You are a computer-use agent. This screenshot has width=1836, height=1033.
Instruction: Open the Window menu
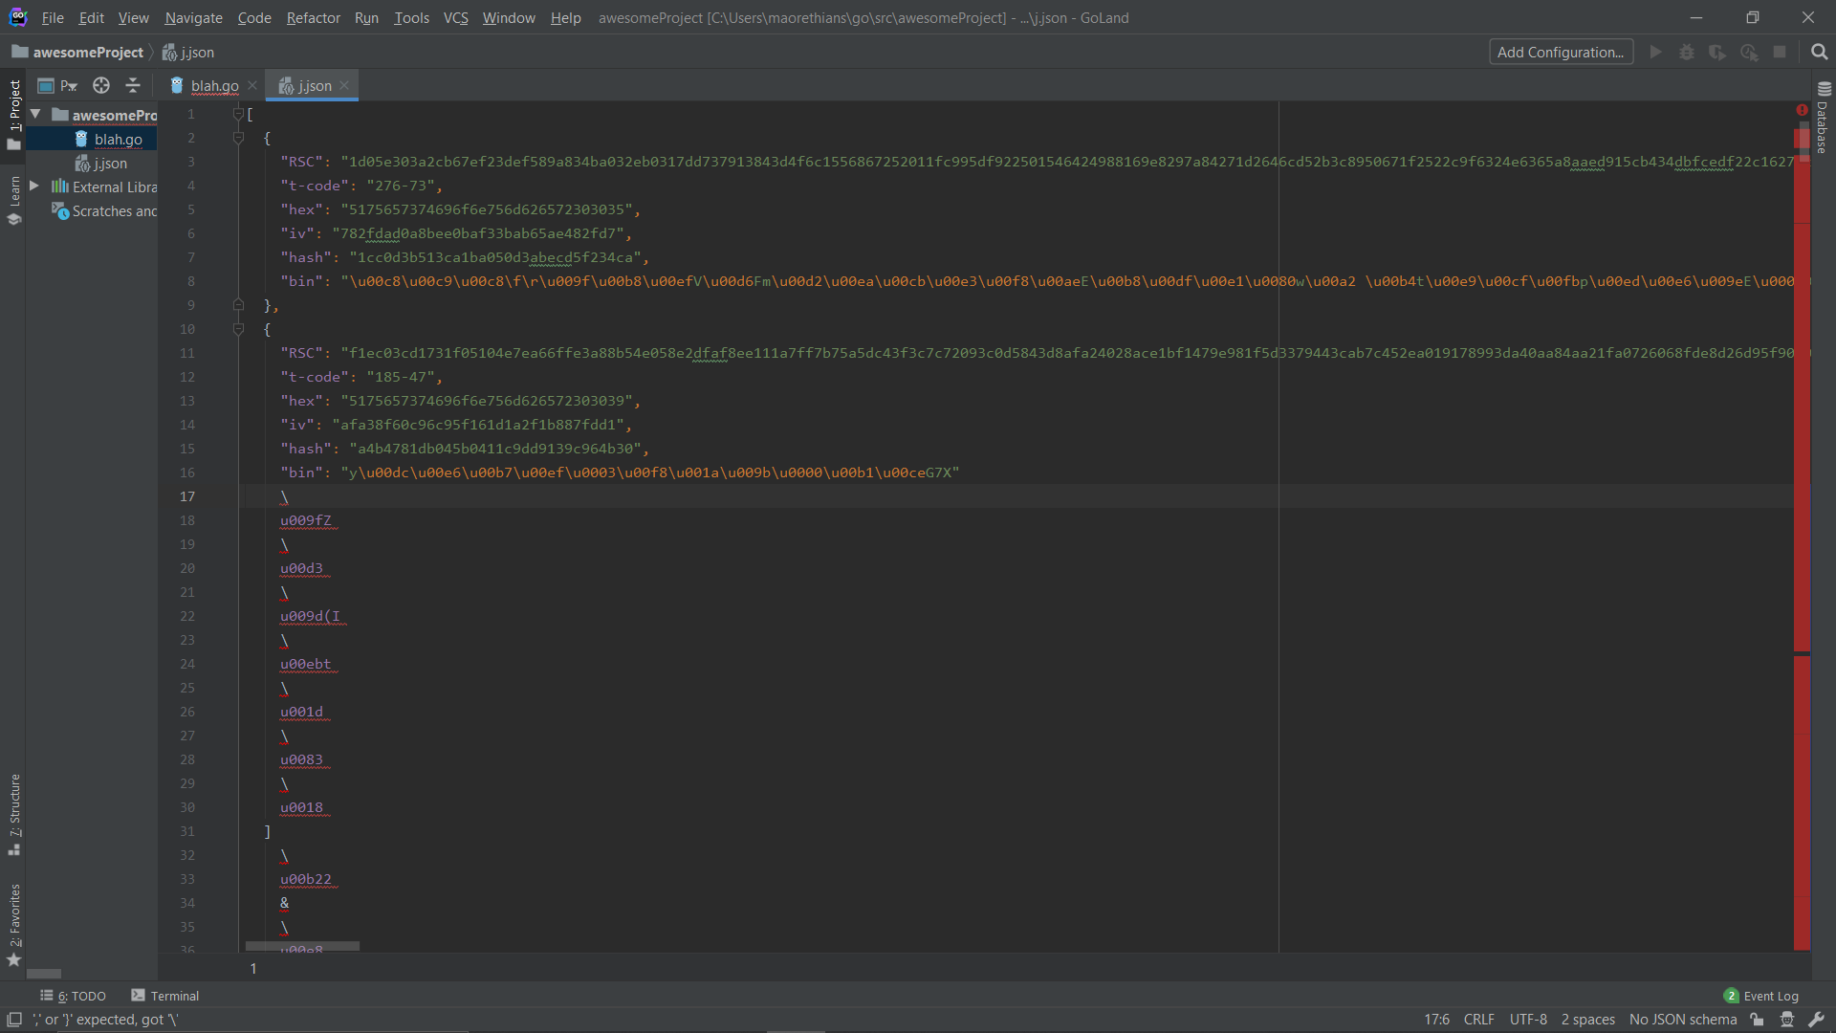(509, 17)
